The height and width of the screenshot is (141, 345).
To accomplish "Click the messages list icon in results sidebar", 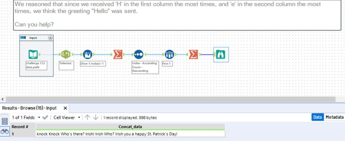I will 5,121.
